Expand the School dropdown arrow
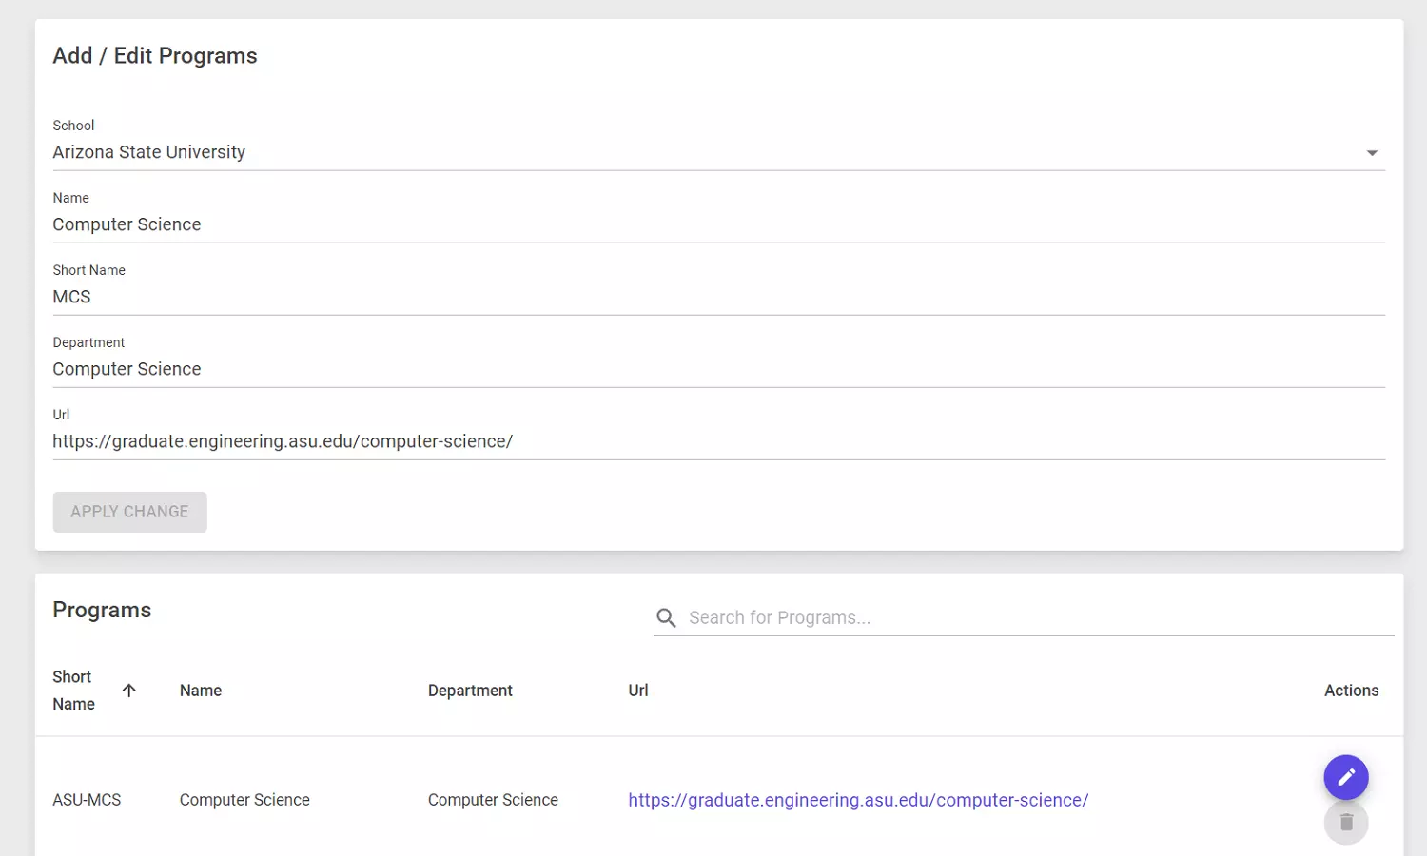The height and width of the screenshot is (856, 1427). (1371, 153)
